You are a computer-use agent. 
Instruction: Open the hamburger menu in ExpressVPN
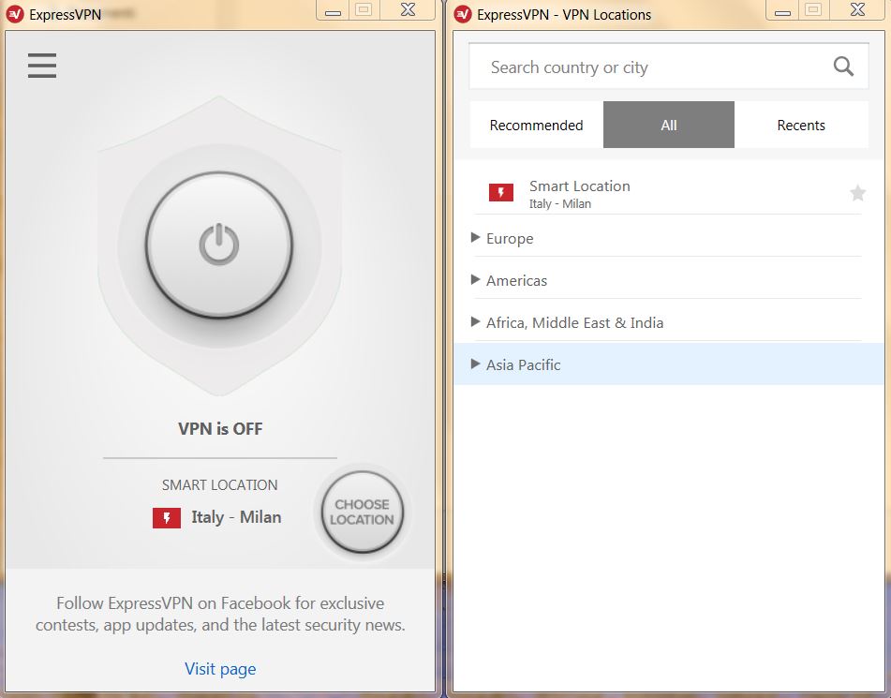[x=42, y=66]
